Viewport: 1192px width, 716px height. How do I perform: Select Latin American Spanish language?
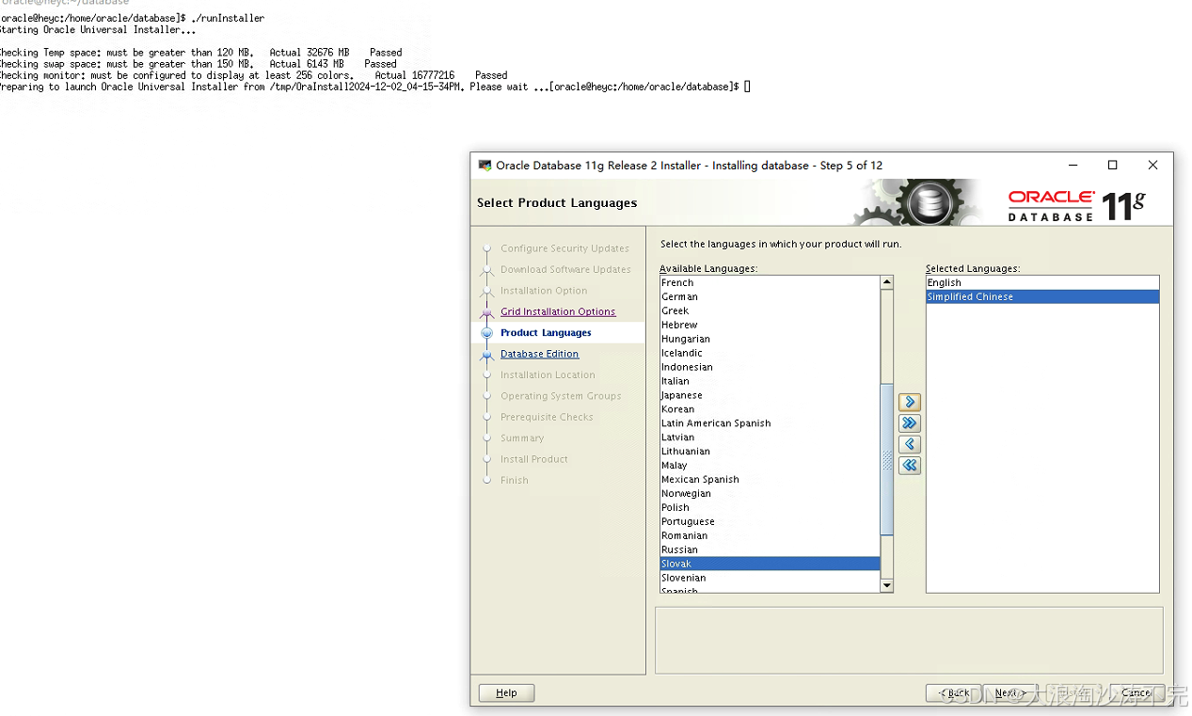pos(770,423)
